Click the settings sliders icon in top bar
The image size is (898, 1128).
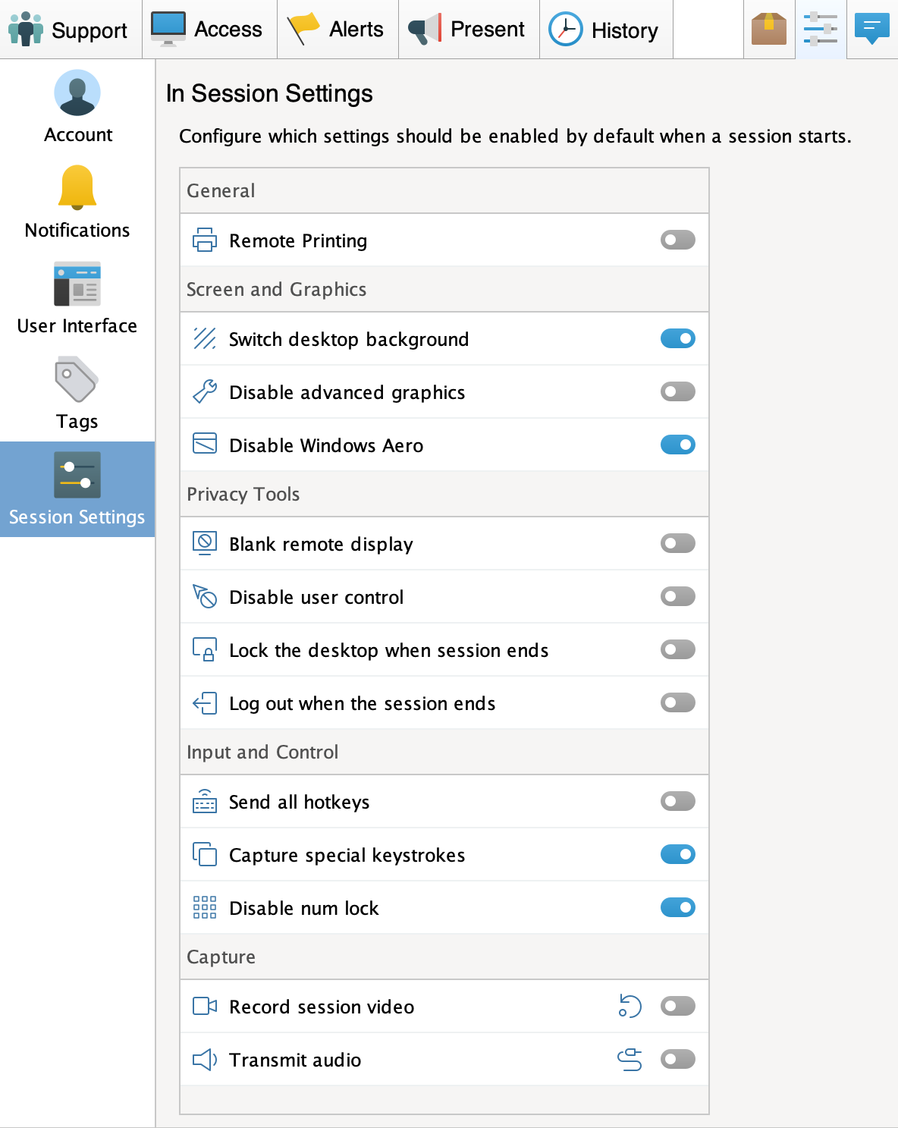pyautogui.click(x=821, y=30)
